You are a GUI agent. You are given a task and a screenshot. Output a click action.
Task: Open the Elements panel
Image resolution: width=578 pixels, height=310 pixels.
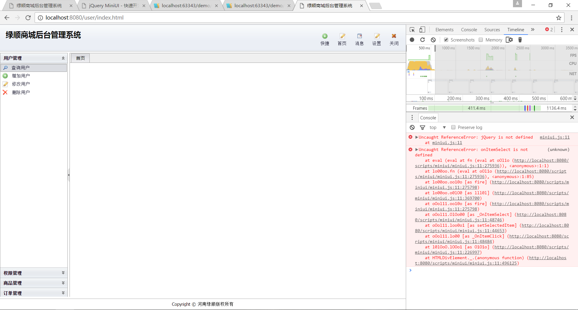coord(444,30)
